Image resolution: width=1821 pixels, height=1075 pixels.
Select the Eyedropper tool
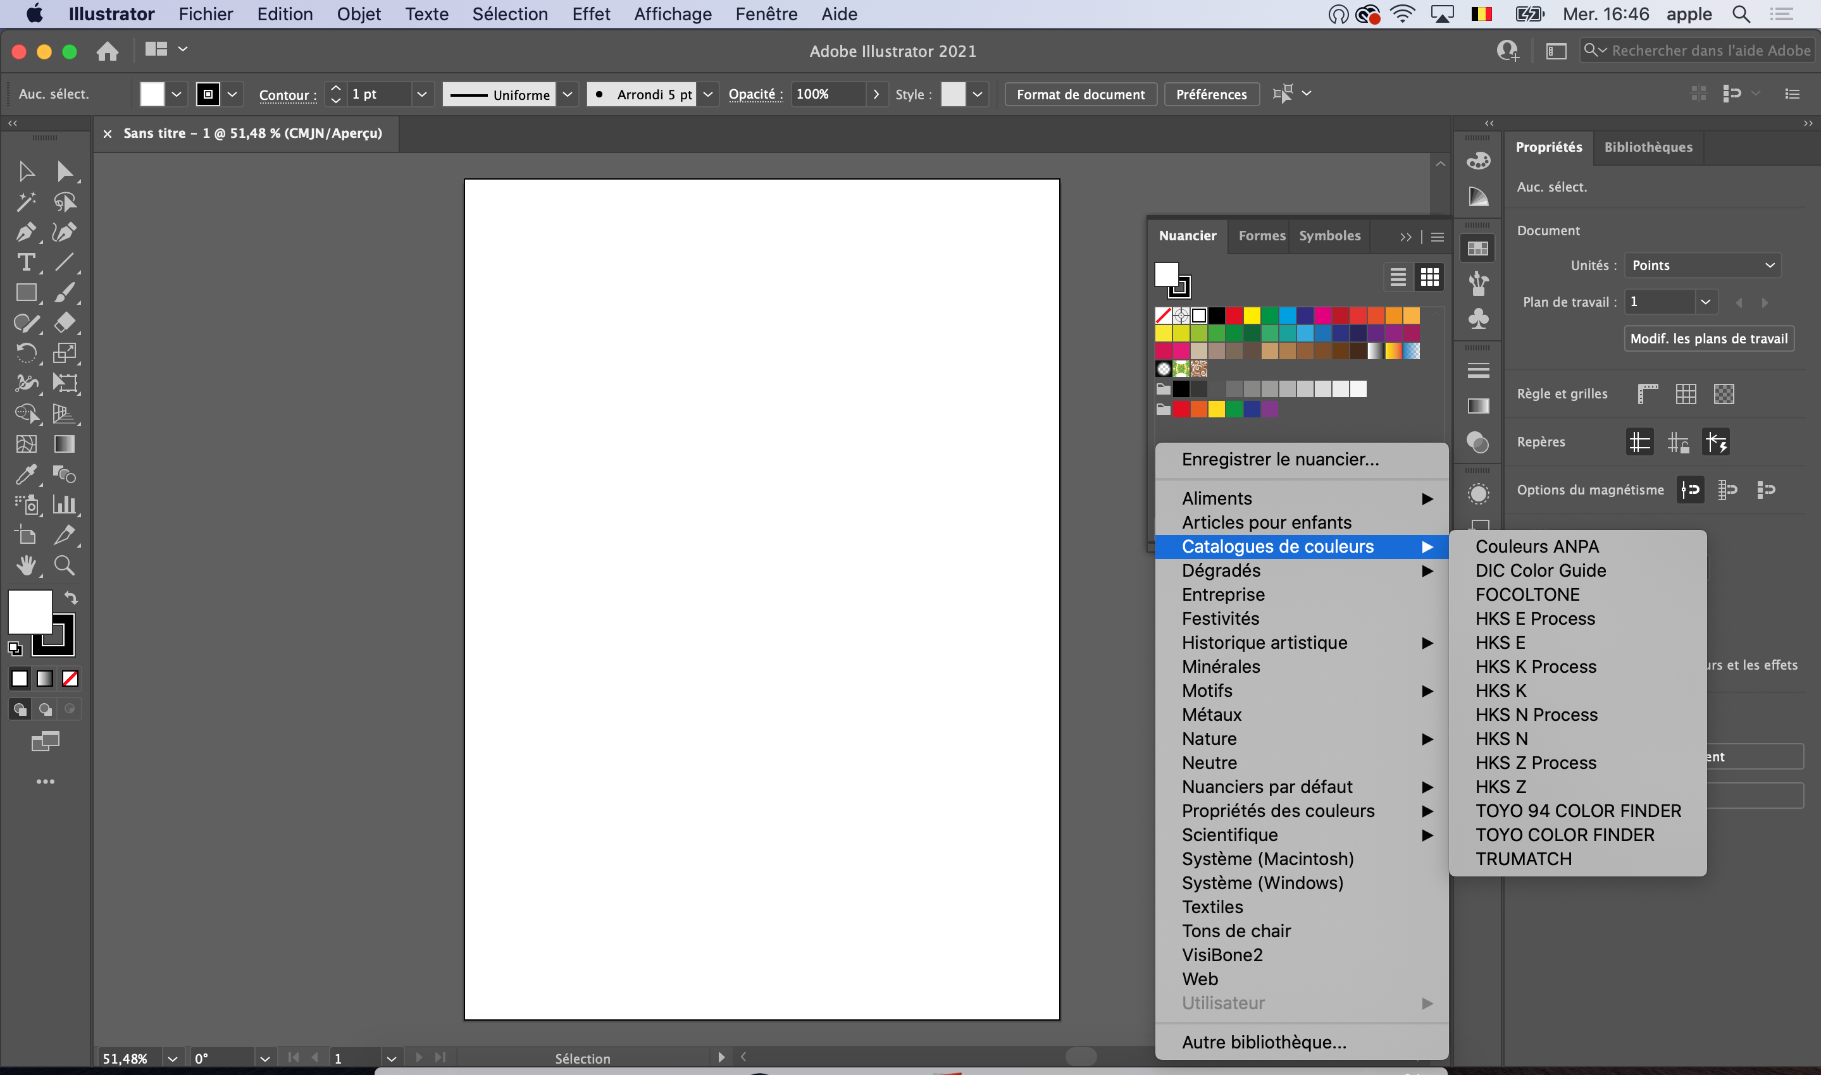[27, 474]
